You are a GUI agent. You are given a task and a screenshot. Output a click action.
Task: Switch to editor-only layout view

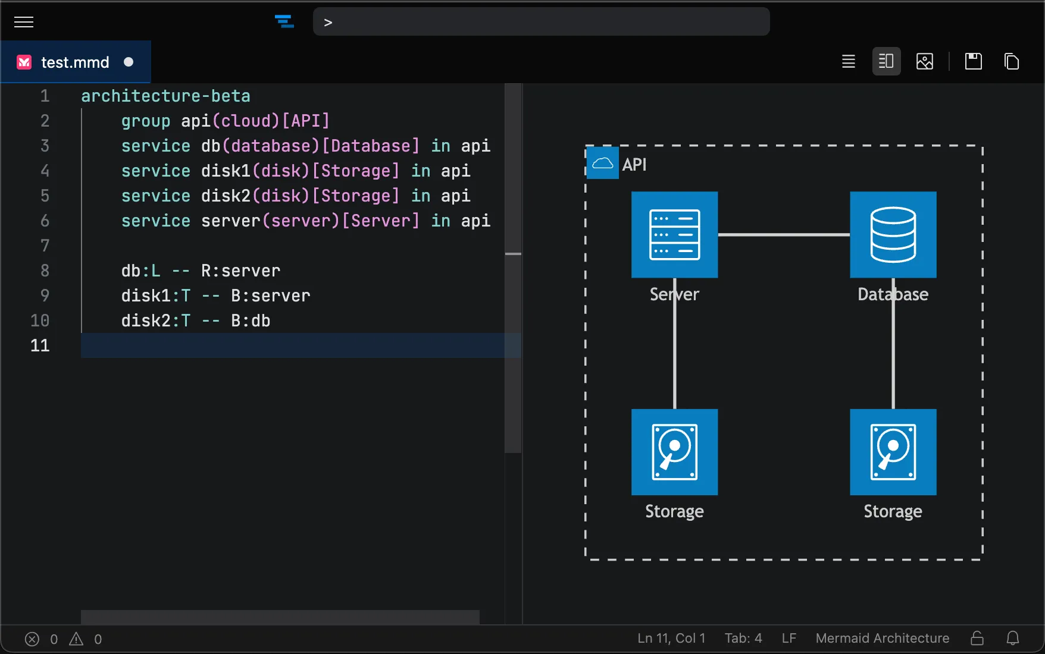click(x=848, y=61)
